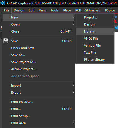This screenshot has height=128, width=118.
Task: Open the Edit menu
Action: (x=32, y=10)
